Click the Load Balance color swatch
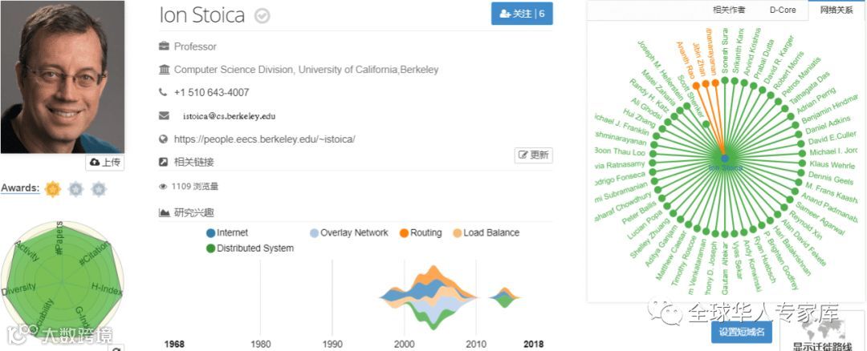 [x=457, y=232]
